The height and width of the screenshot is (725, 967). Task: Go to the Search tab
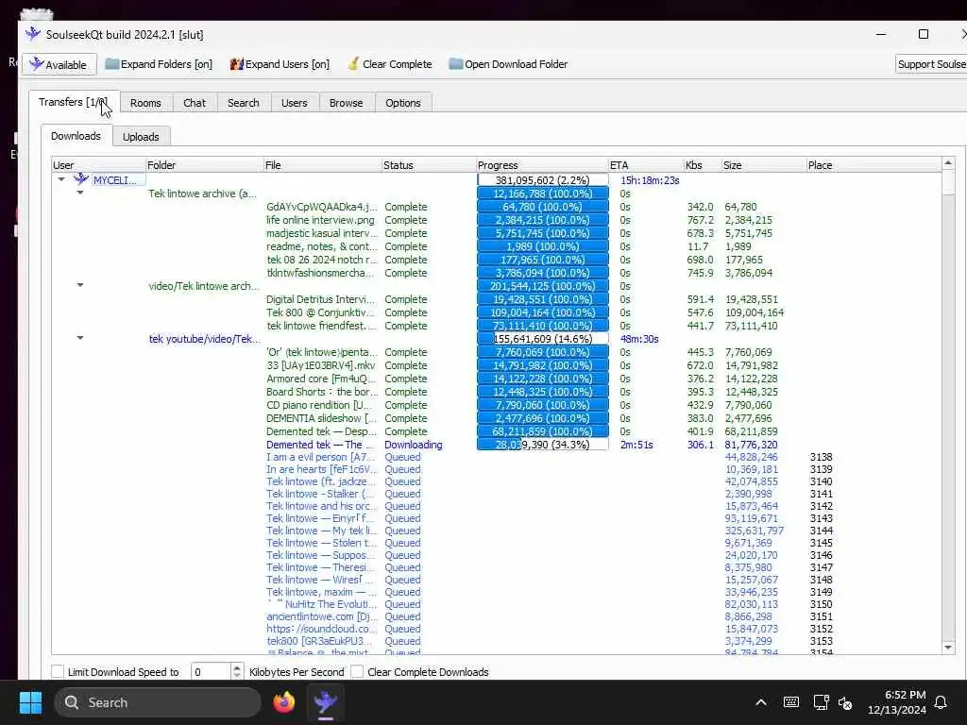tap(244, 103)
